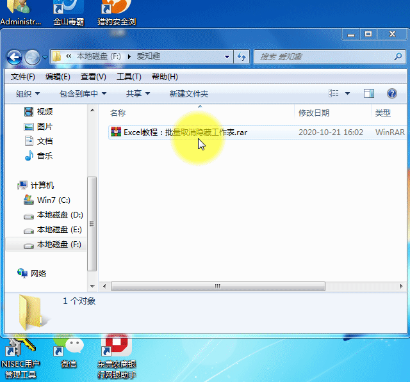Open the 帮助(H) menu

165,77
